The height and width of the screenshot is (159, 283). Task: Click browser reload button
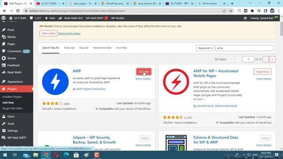click(18, 11)
